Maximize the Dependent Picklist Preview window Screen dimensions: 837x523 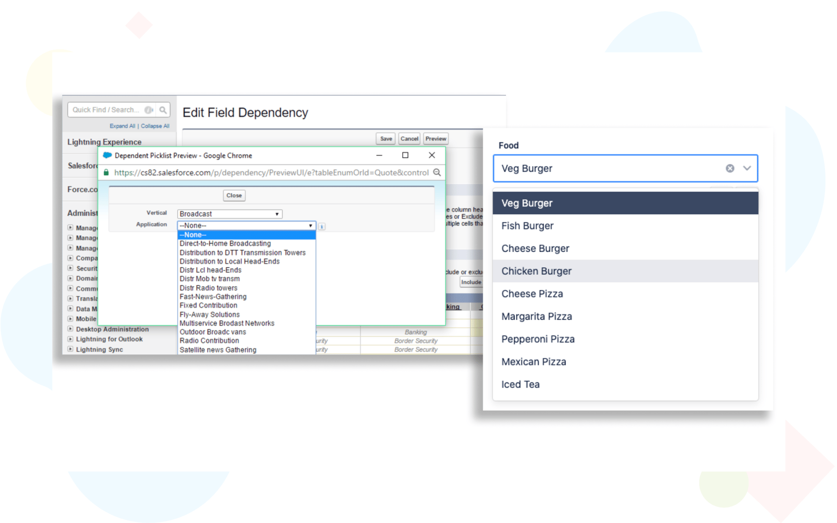[x=405, y=155]
